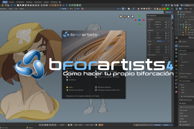Open the Object Constraints properties tab icon

click(176, 80)
